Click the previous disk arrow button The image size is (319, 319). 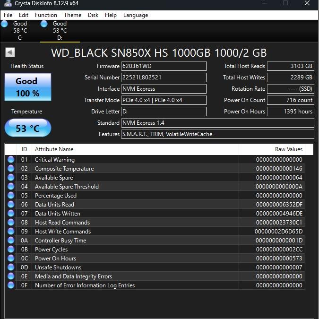[x=10, y=52]
